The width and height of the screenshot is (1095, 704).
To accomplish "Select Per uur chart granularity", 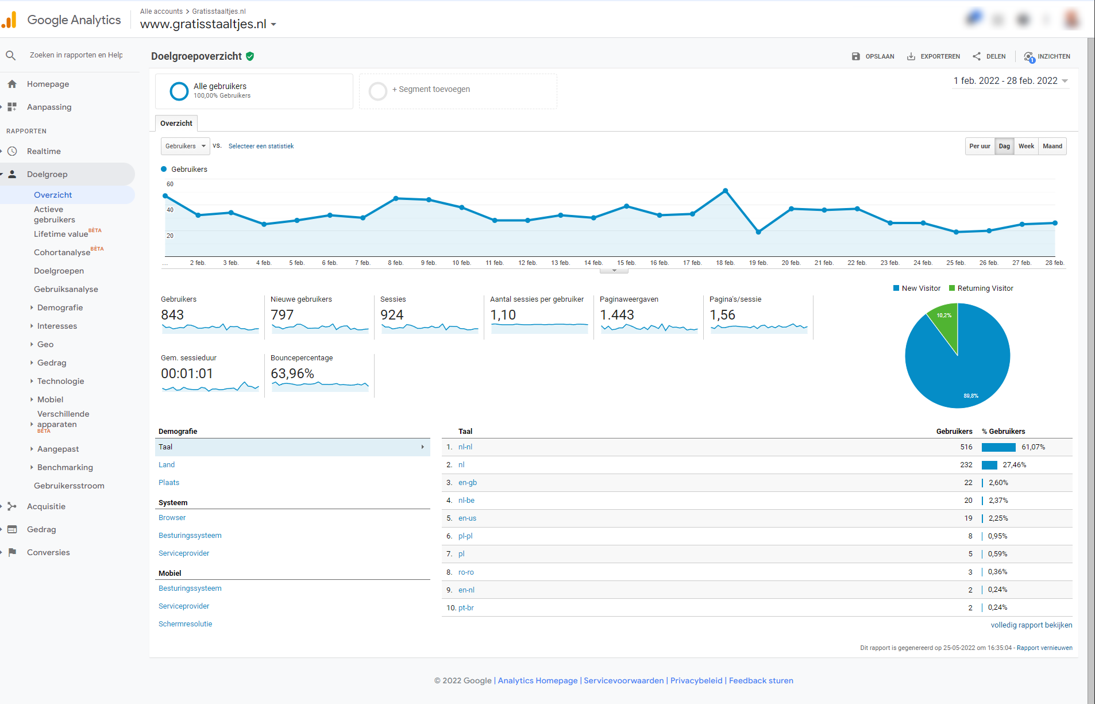I will [x=980, y=147].
